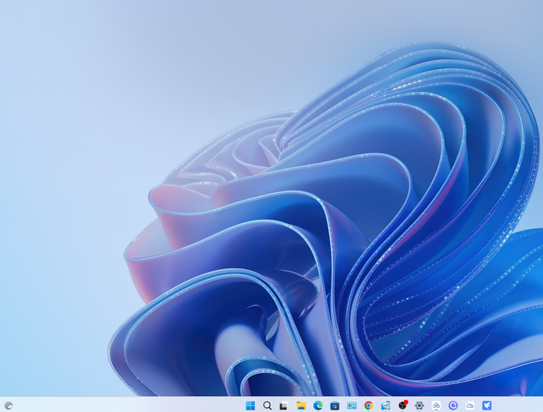
Task: Open the white cloud app icon
Action: click(x=470, y=405)
